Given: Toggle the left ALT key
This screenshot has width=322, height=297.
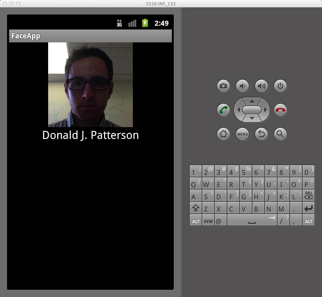Looking at the screenshot, I should (196, 221).
